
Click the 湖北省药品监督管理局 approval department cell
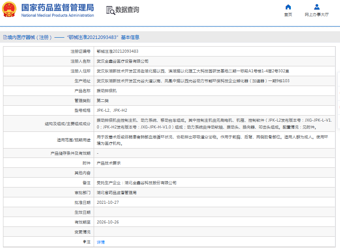116,193
